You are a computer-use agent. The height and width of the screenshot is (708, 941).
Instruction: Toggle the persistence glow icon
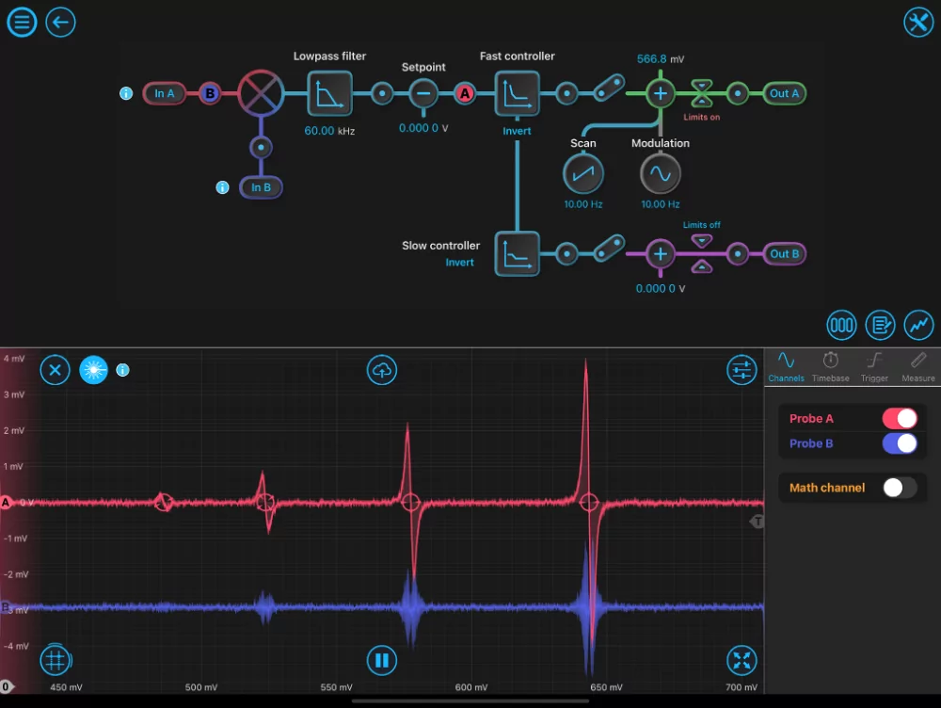tap(93, 370)
